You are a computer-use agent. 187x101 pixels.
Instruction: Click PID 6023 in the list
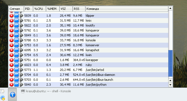28,65
